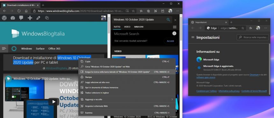
Task: Open immersive reader icon in address bar
Action: (x=127, y=11)
